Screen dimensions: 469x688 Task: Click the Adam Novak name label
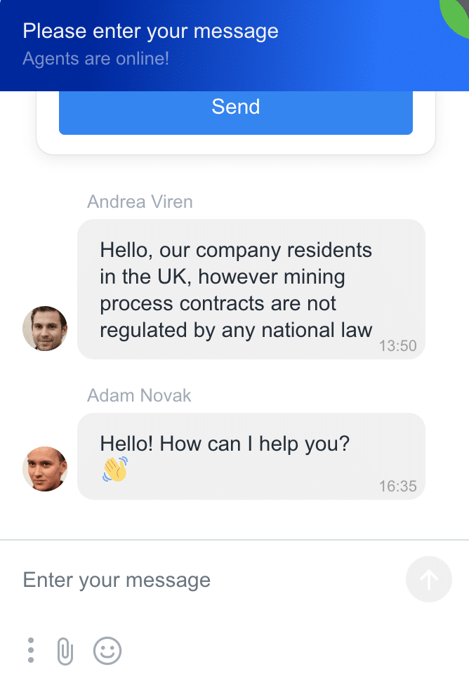coord(139,395)
